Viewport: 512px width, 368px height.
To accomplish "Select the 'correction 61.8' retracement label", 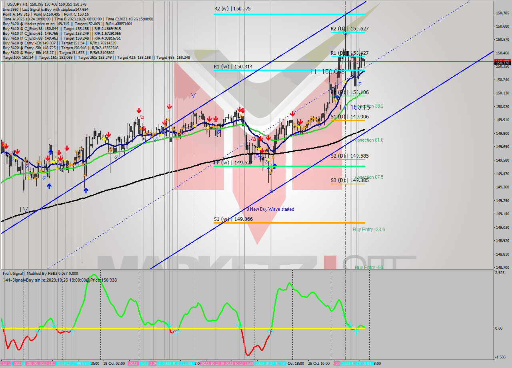I will click(370, 140).
